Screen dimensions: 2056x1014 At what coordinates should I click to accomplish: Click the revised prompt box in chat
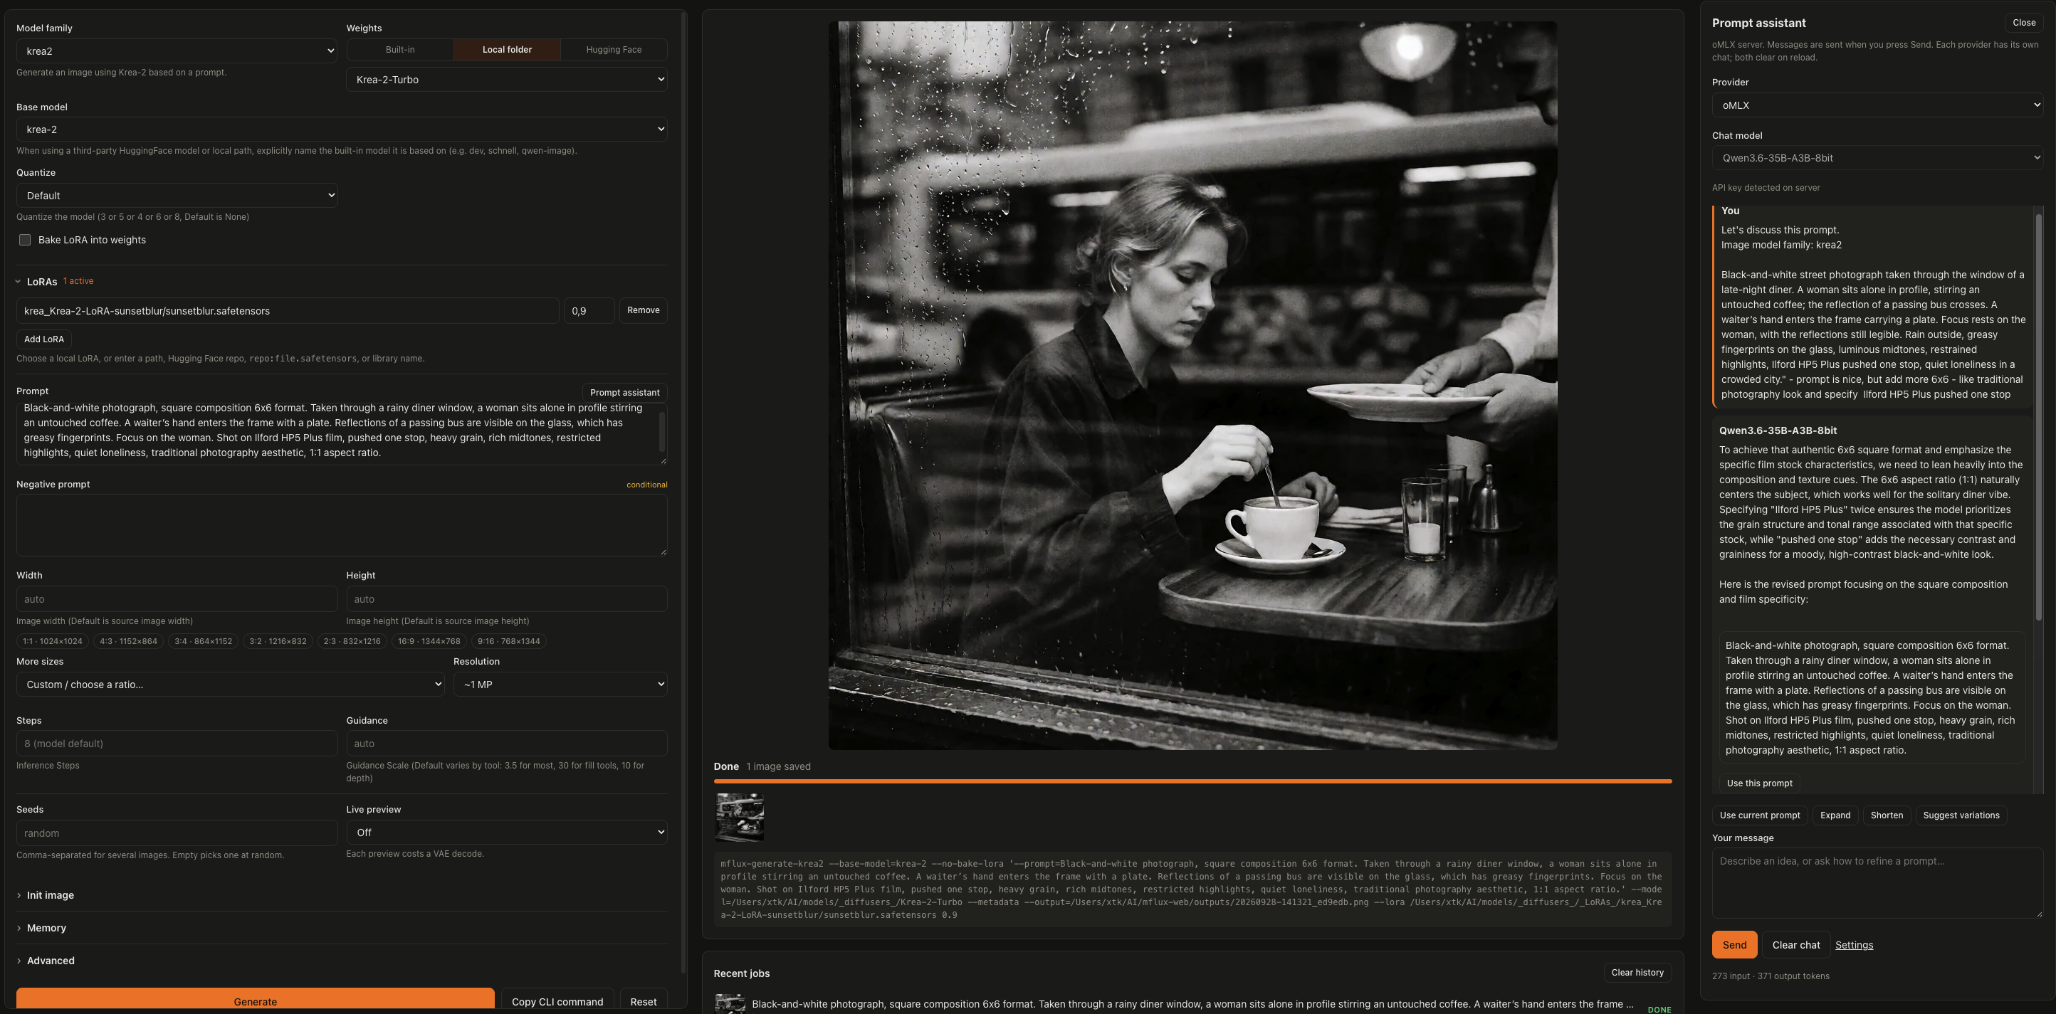coord(1872,698)
